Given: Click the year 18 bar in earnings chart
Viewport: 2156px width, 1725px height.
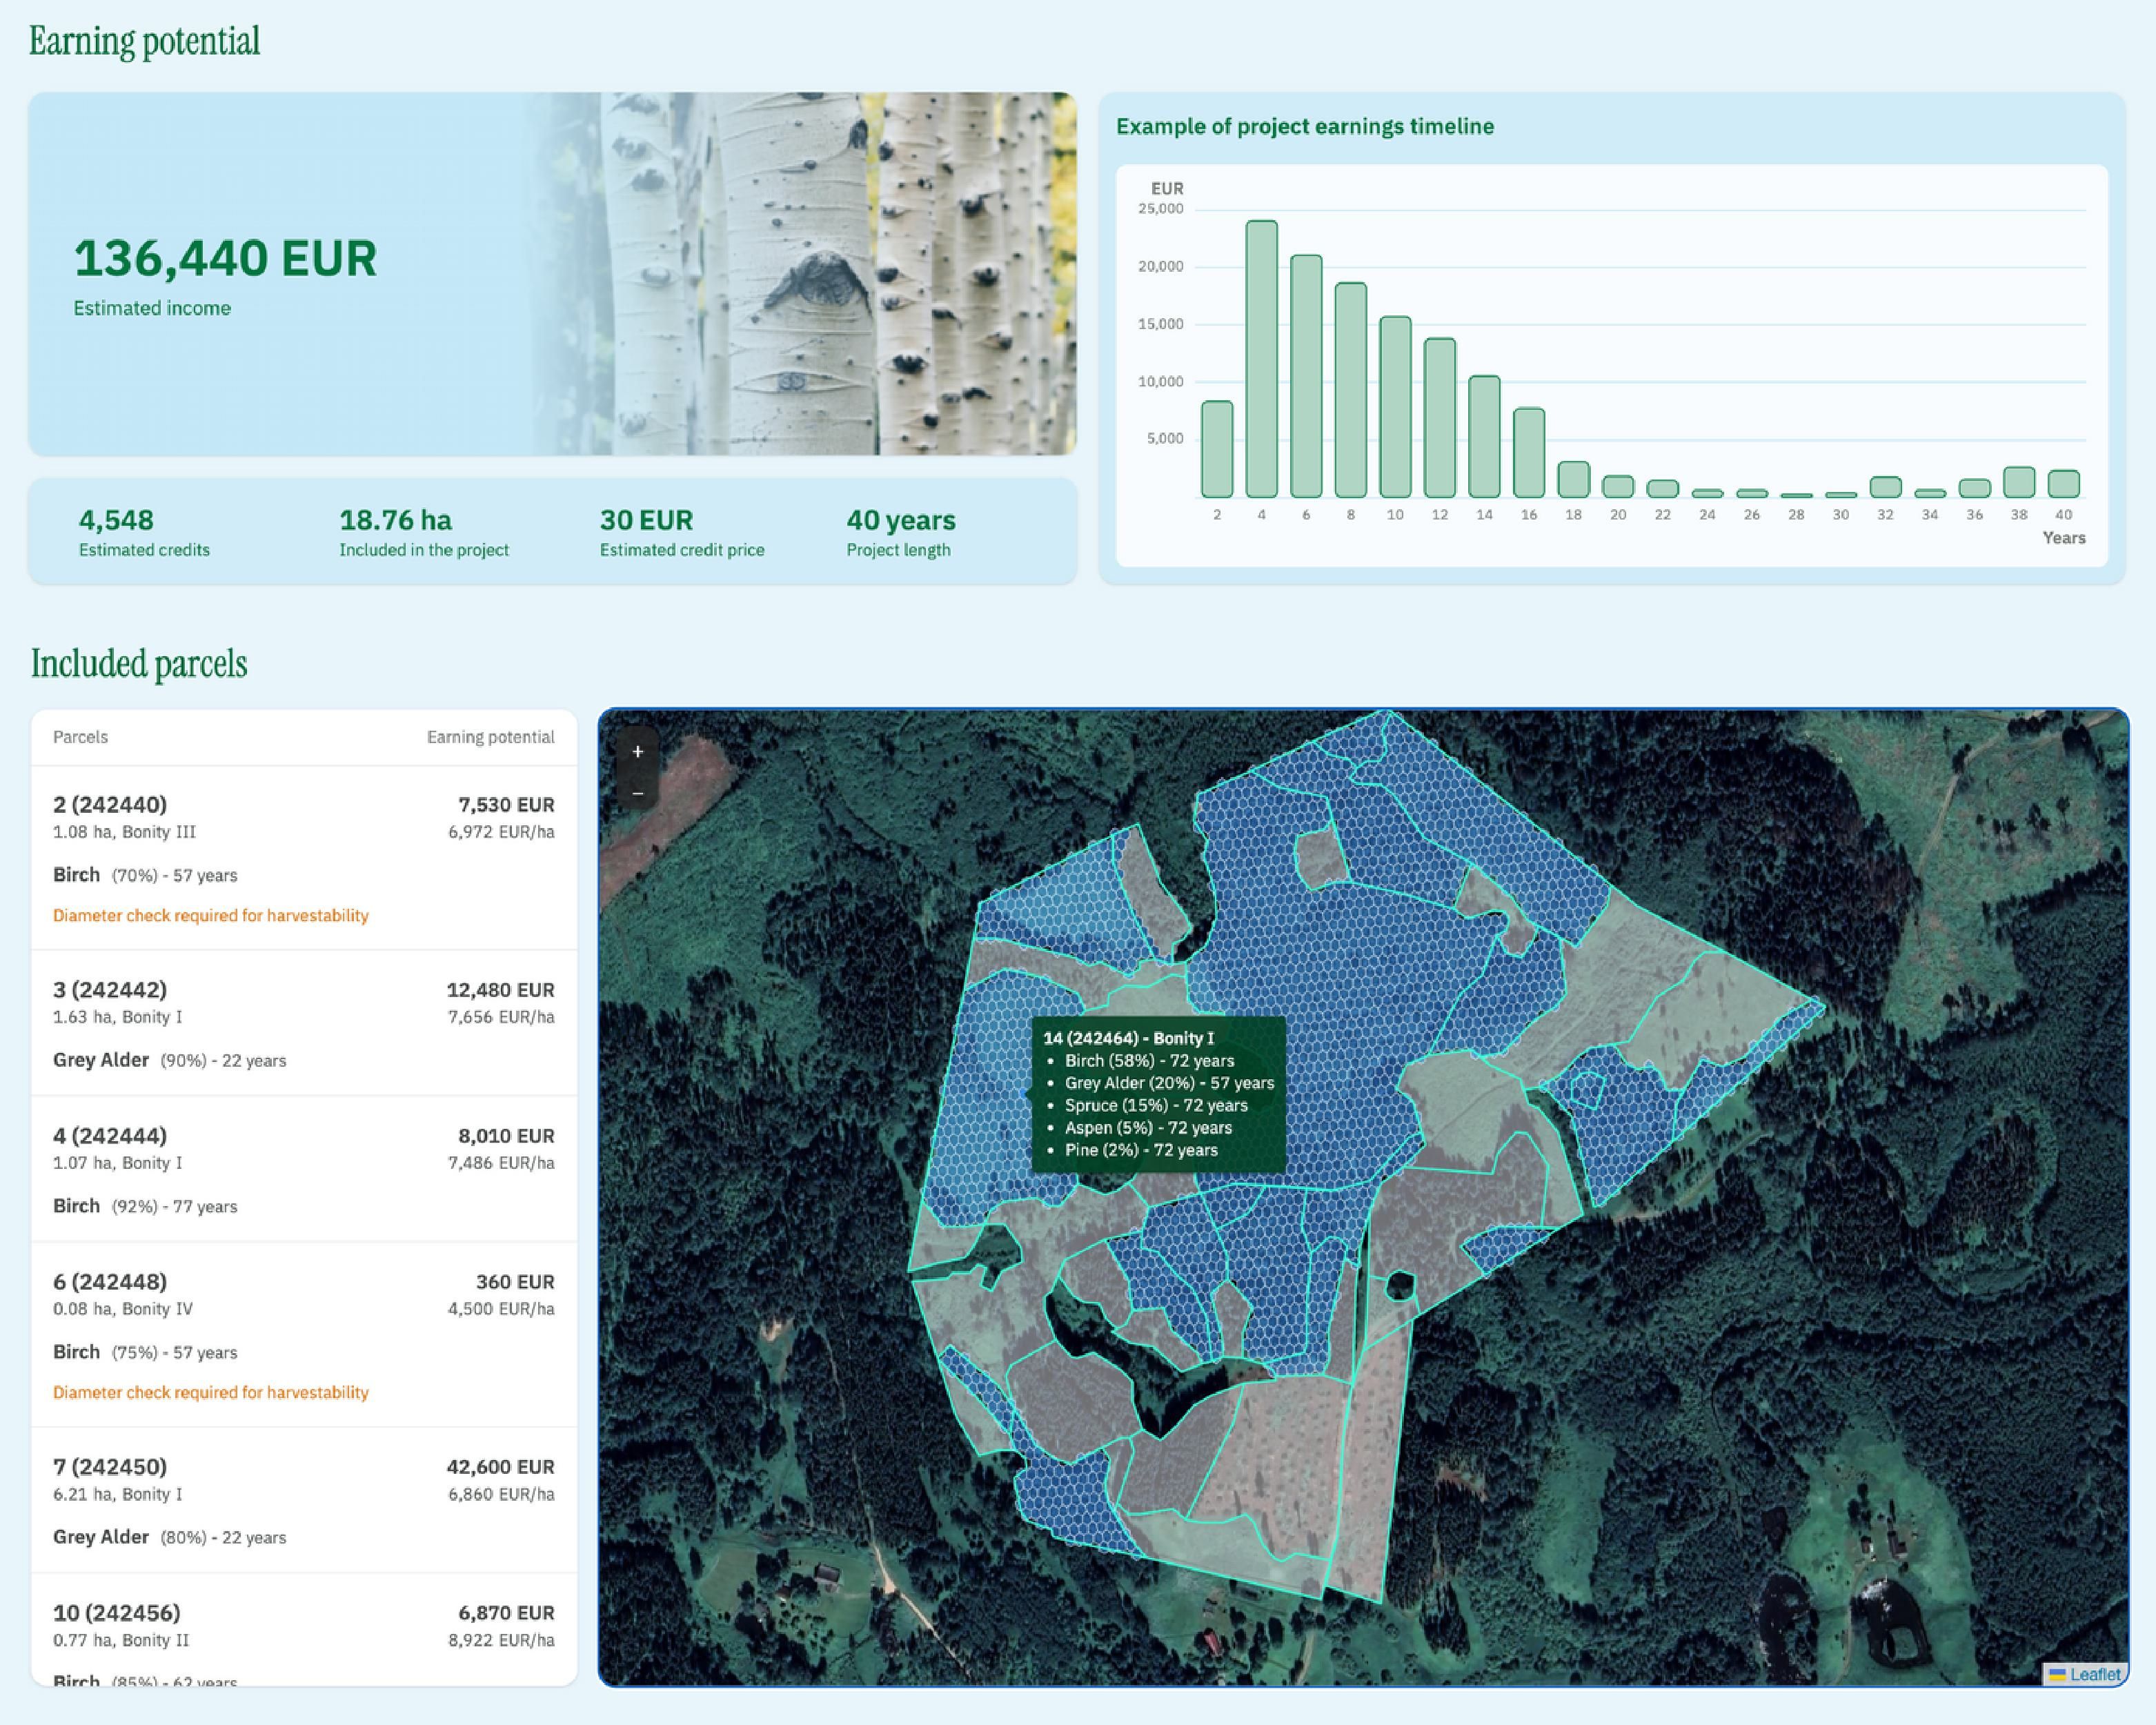Looking at the screenshot, I should click(x=1574, y=479).
